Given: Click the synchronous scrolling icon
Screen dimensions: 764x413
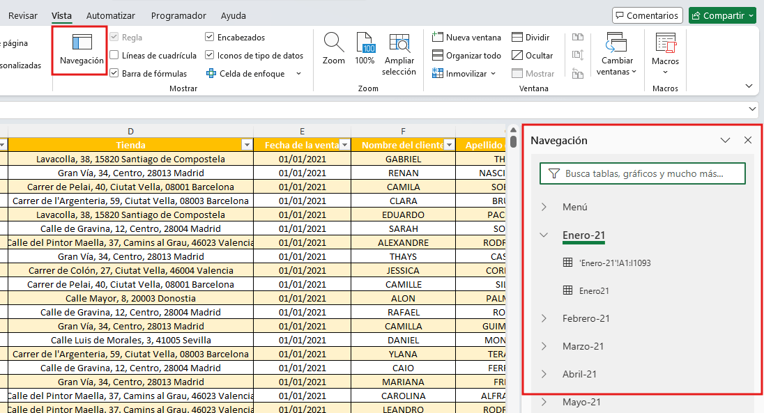Looking at the screenshot, I should pyautogui.click(x=578, y=56).
